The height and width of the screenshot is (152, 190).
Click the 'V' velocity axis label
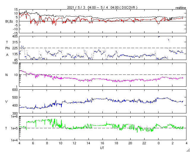click(x=7, y=102)
